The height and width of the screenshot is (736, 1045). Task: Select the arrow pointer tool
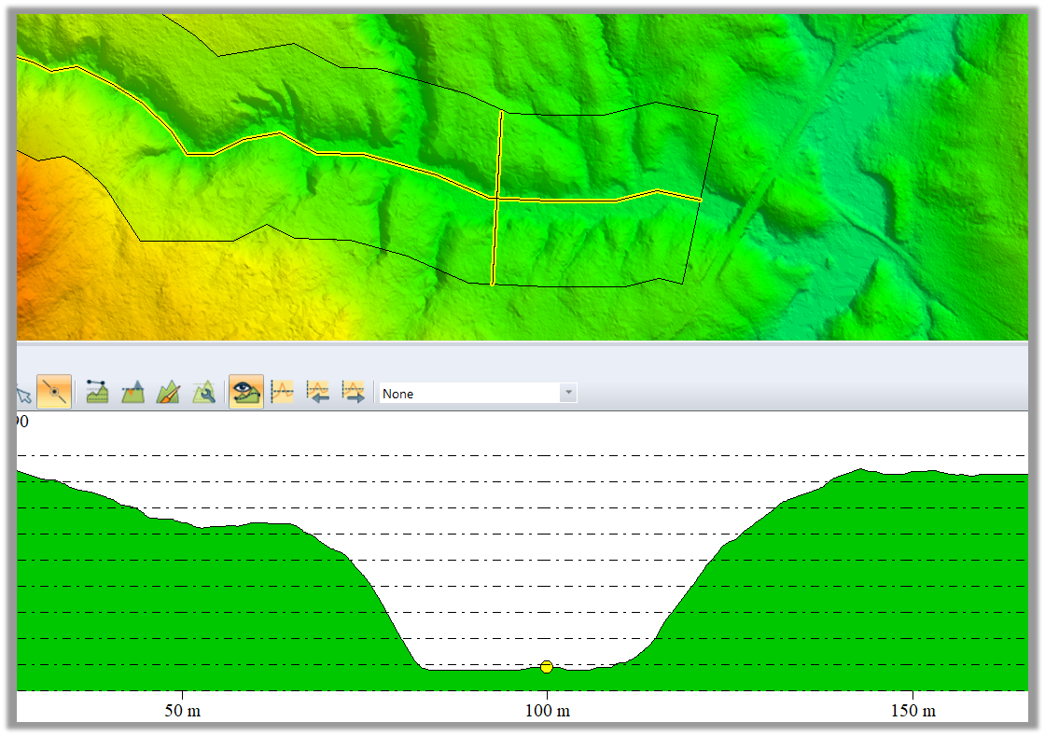pos(23,395)
